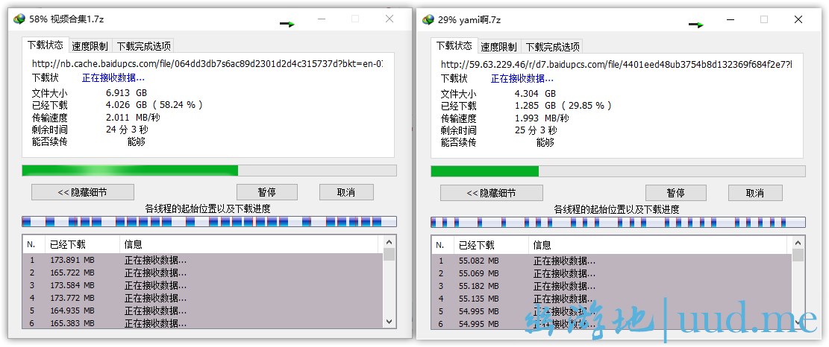Close the 视频合集1.7z download window

coord(390,19)
